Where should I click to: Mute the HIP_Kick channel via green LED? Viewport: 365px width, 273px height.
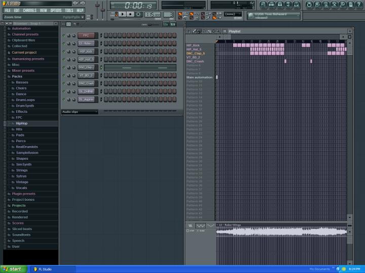(64, 51)
